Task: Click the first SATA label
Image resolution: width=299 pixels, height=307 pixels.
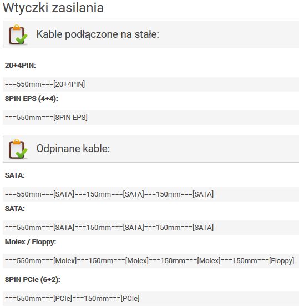Action: (x=14, y=175)
